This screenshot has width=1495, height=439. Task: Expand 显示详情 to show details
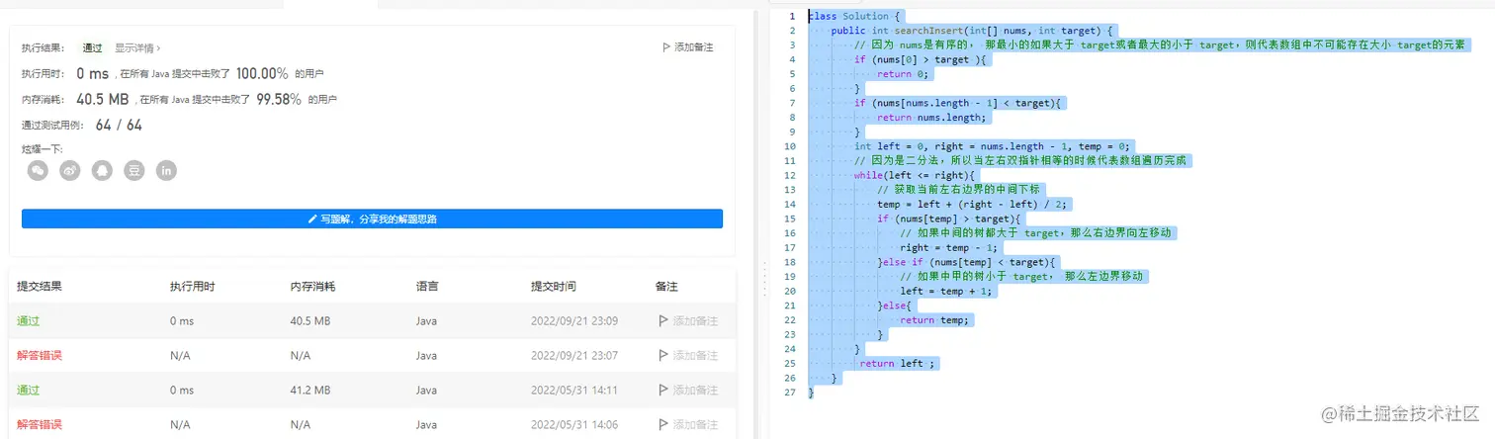point(137,47)
